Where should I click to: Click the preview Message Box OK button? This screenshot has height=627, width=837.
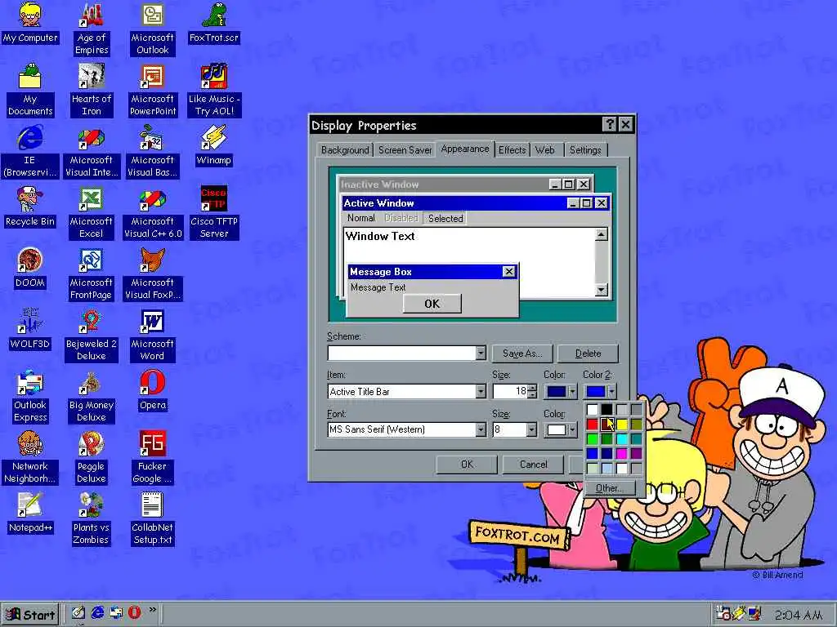(432, 304)
